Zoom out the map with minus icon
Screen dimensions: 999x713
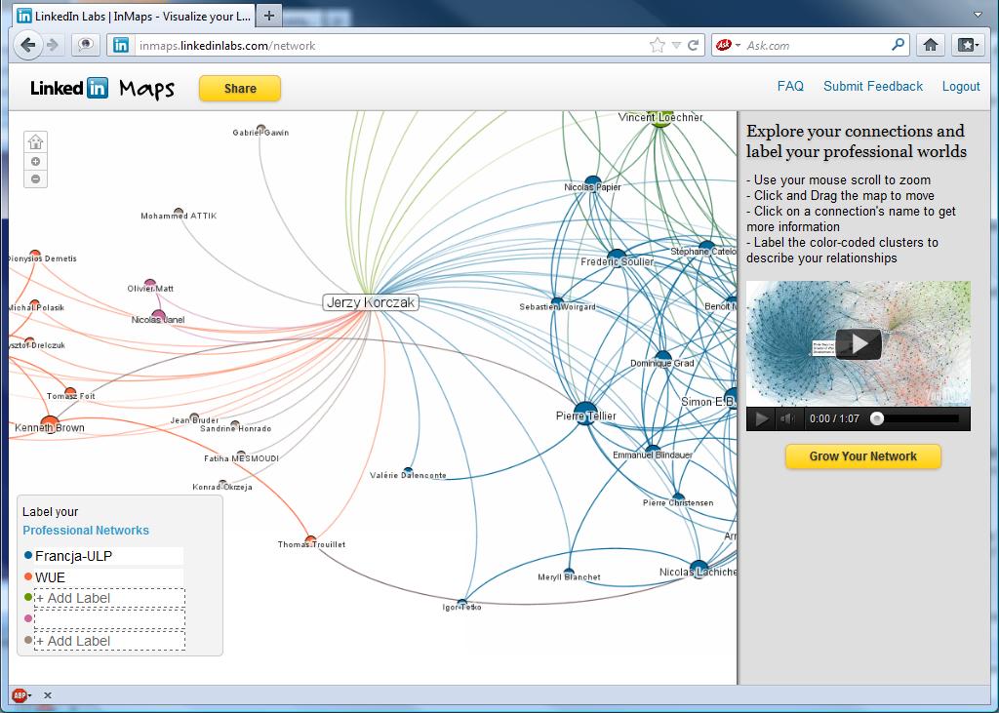[x=36, y=179]
